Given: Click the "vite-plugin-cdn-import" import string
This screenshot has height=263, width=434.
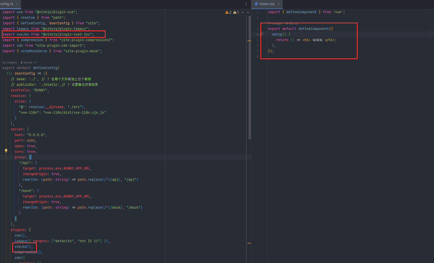Looking at the screenshot, I should 59,46.
